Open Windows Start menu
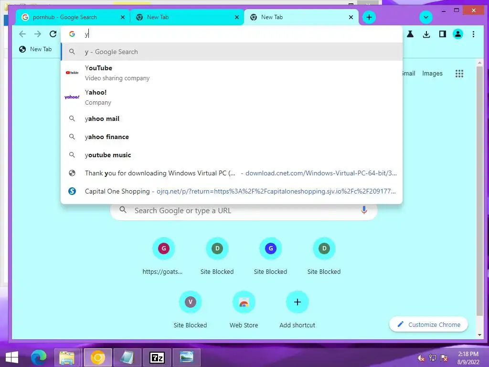Viewport: 489px width, 367px height. click(x=12, y=357)
